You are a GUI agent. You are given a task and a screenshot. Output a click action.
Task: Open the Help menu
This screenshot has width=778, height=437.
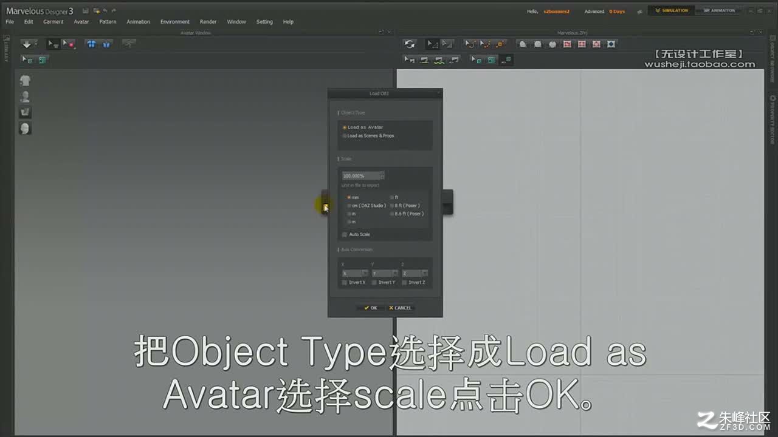click(288, 22)
